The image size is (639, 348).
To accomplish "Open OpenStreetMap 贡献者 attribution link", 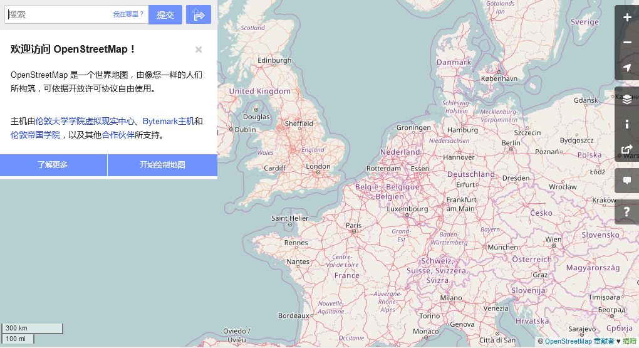I will pos(579,342).
